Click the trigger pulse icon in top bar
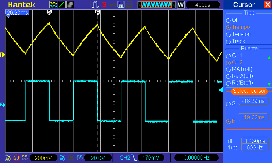The width and height of the screenshot is (272, 163). coord(96,5)
